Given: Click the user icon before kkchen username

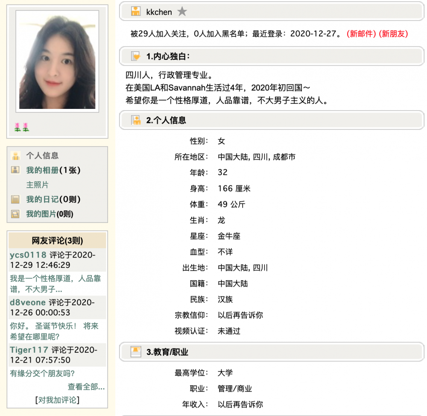Looking at the screenshot, I should 136,12.
